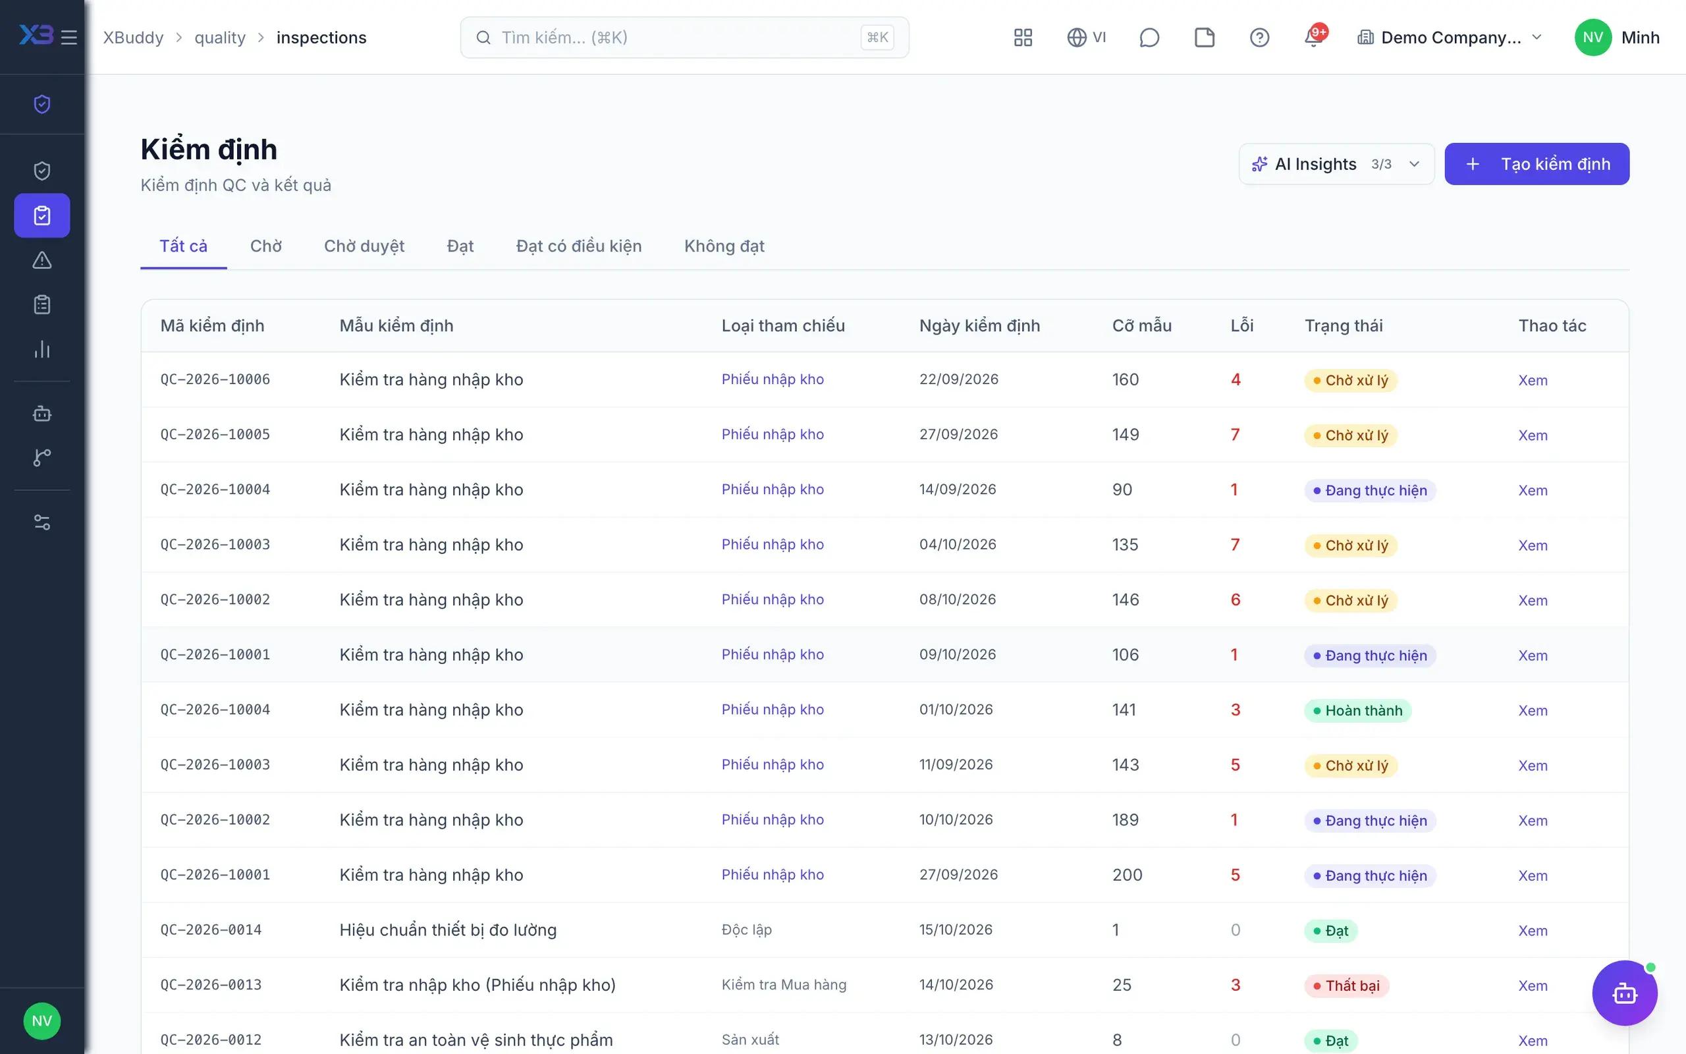1686x1054 pixels.
Task: Open the Demo Company selector dropdown
Action: [x=1450, y=38]
